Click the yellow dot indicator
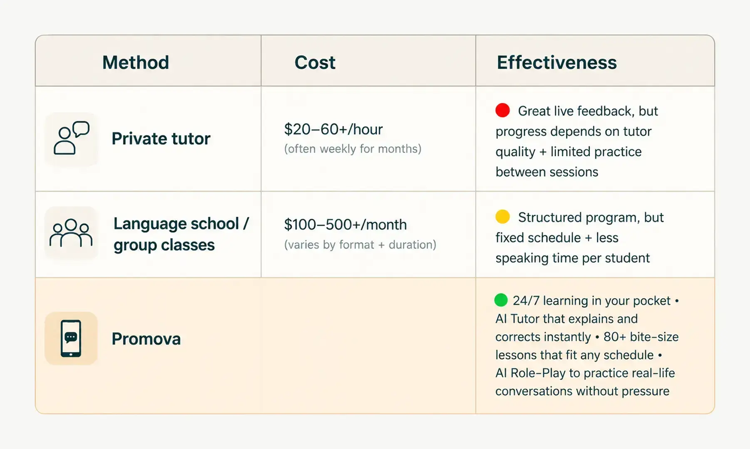The image size is (750, 449). (x=502, y=217)
